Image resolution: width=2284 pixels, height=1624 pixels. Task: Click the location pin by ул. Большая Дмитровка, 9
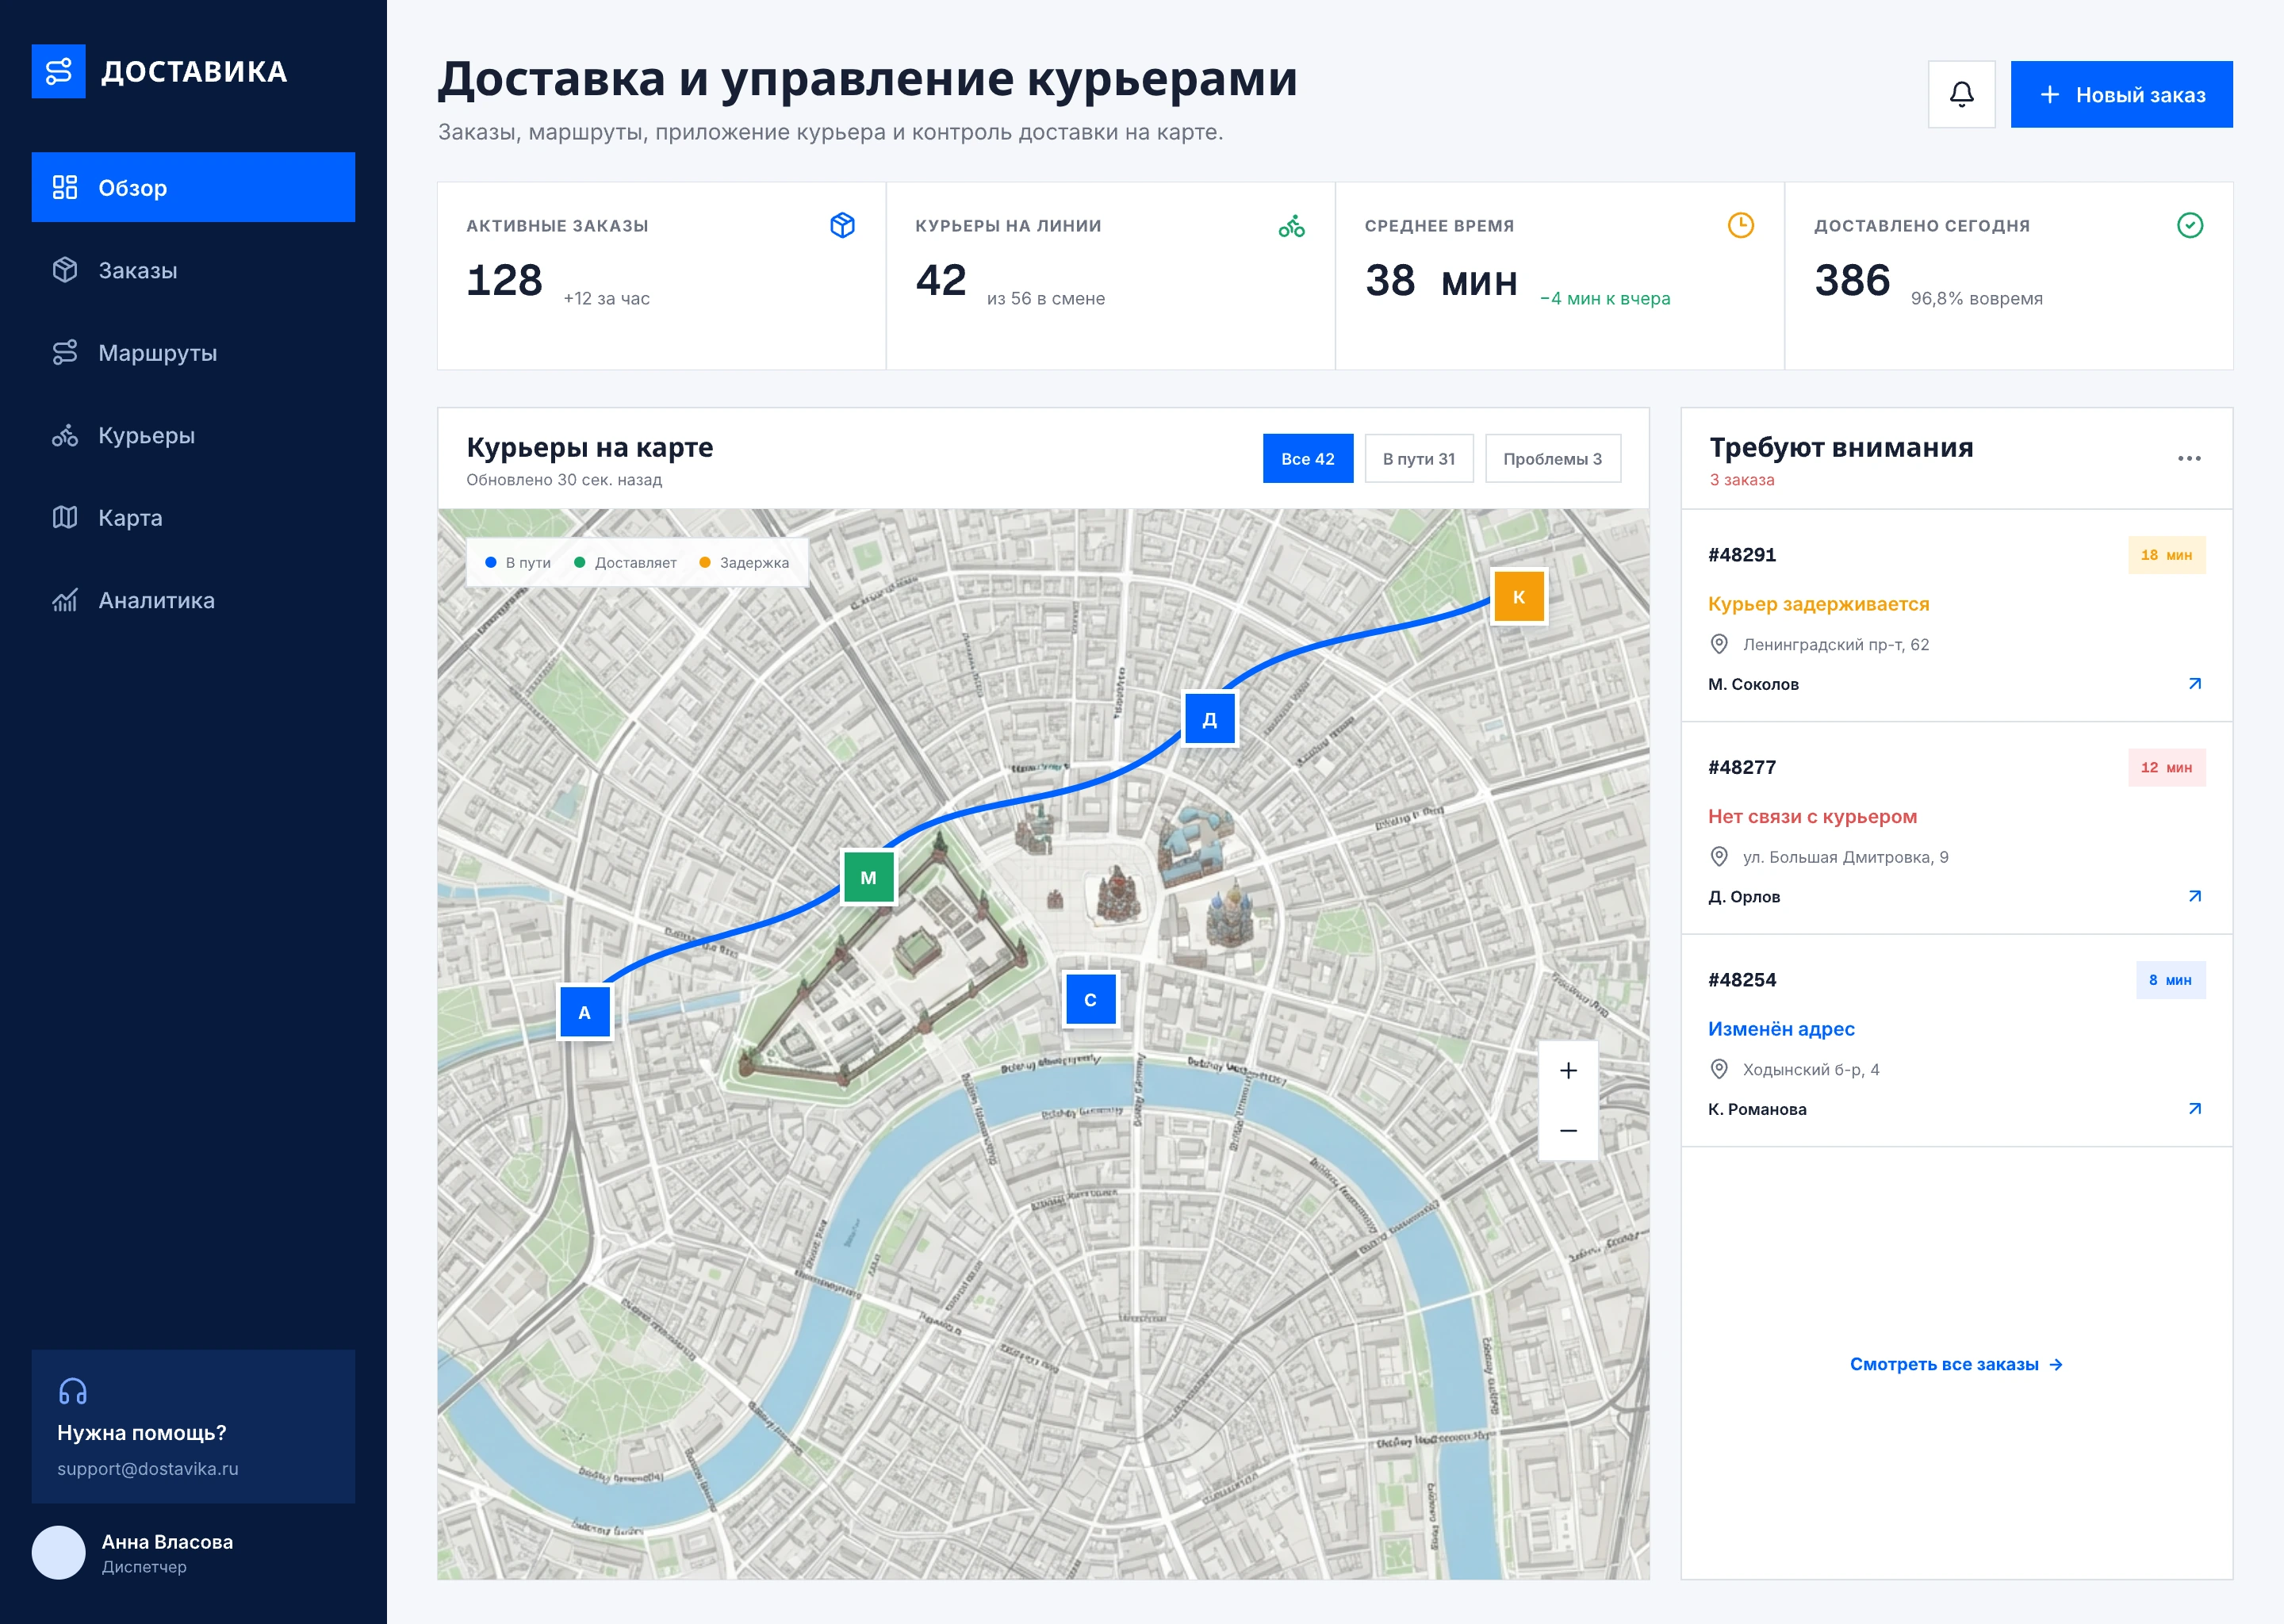(x=1718, y=857)
